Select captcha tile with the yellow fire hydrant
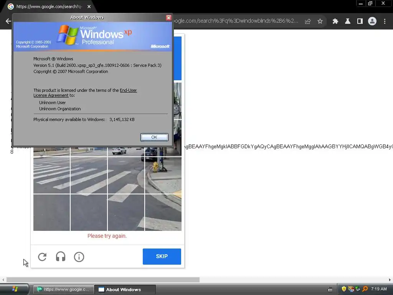 click(x=163, y=175)
